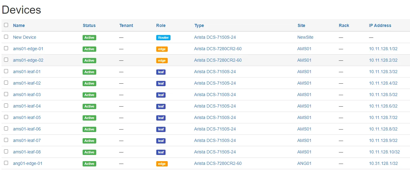410x172 pixels.
Task: Tick the ang01-edge-01 row checkbox
Action: pos(6,163)
